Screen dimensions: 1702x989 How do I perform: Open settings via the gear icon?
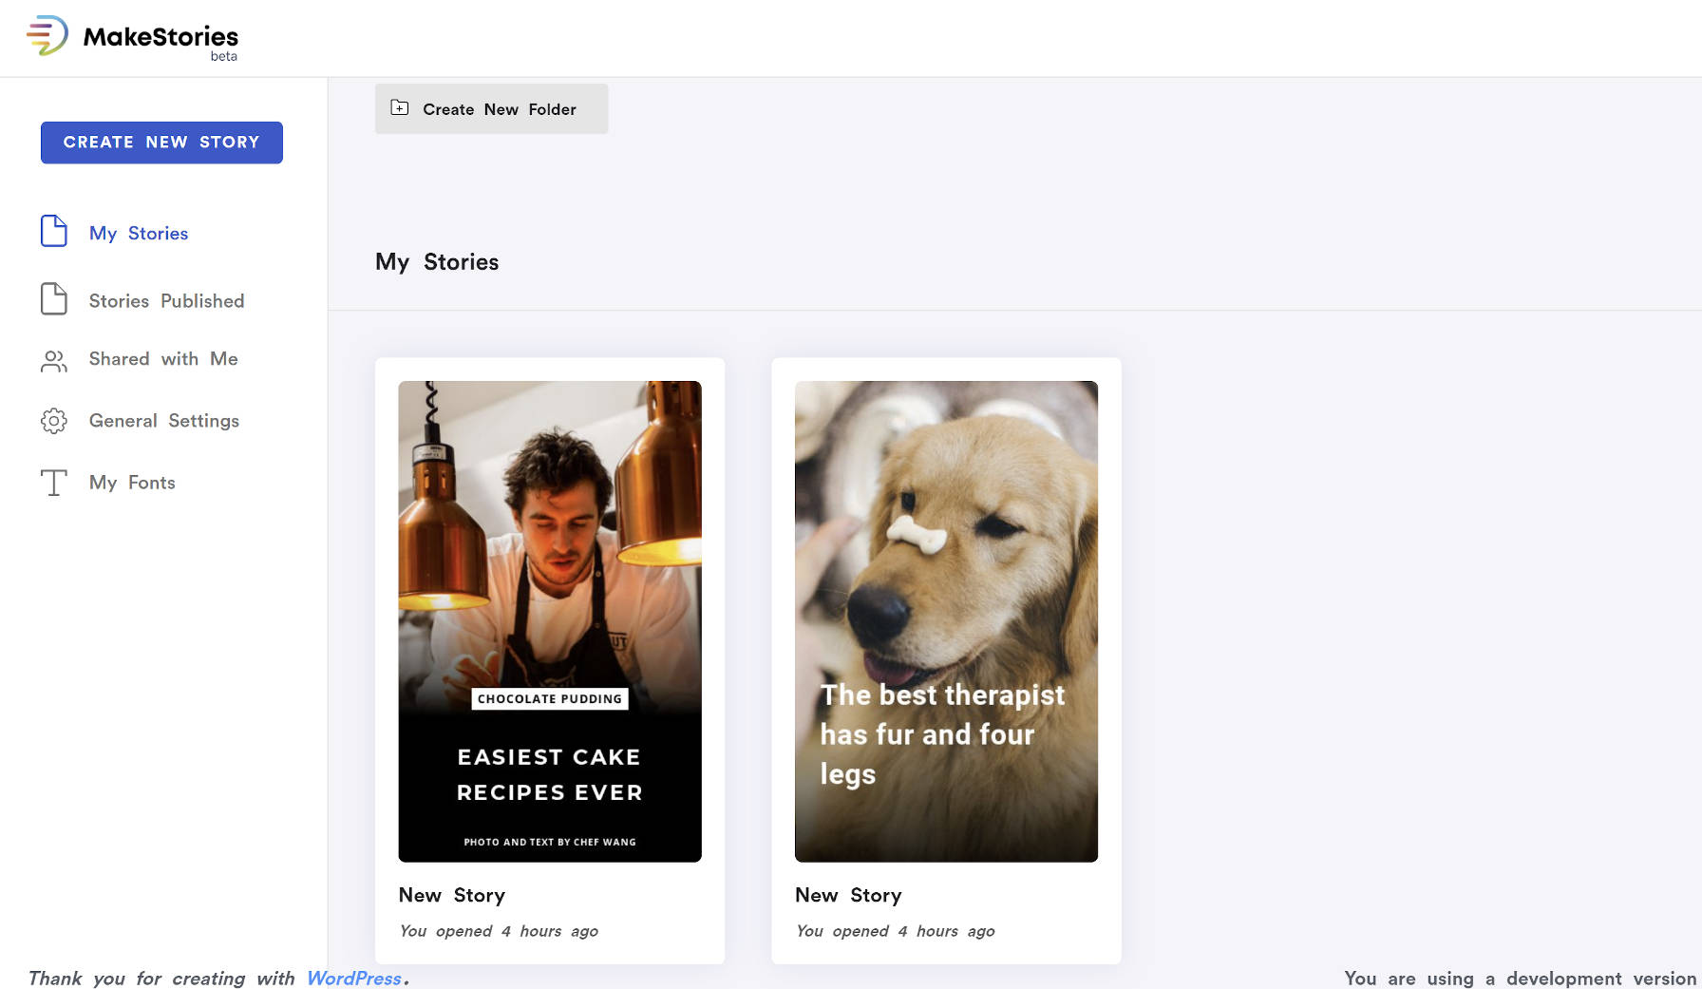click(x=54, y=421)
